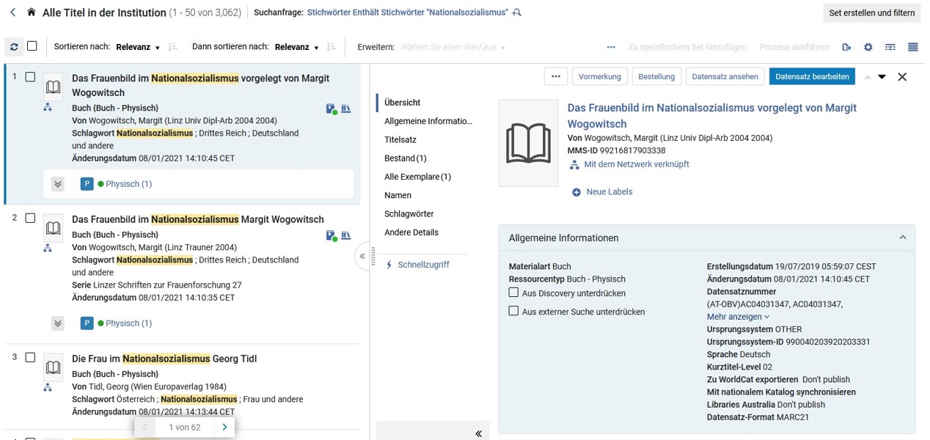Open the settings gear for results list
930x440 pixels.
point(868,47)
